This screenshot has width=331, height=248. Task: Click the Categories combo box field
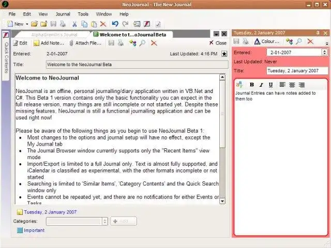click(74, 221)
